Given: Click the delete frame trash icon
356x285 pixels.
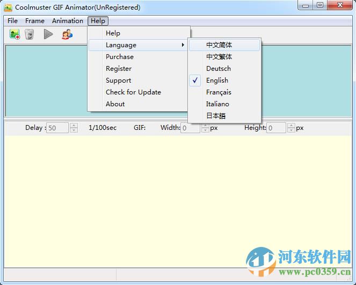Looking at the screenshot, I should coord(30,34).
